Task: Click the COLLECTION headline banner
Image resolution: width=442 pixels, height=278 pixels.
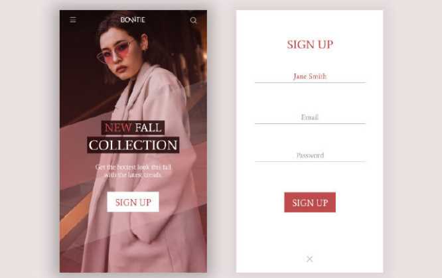Action: click(133, 145)
